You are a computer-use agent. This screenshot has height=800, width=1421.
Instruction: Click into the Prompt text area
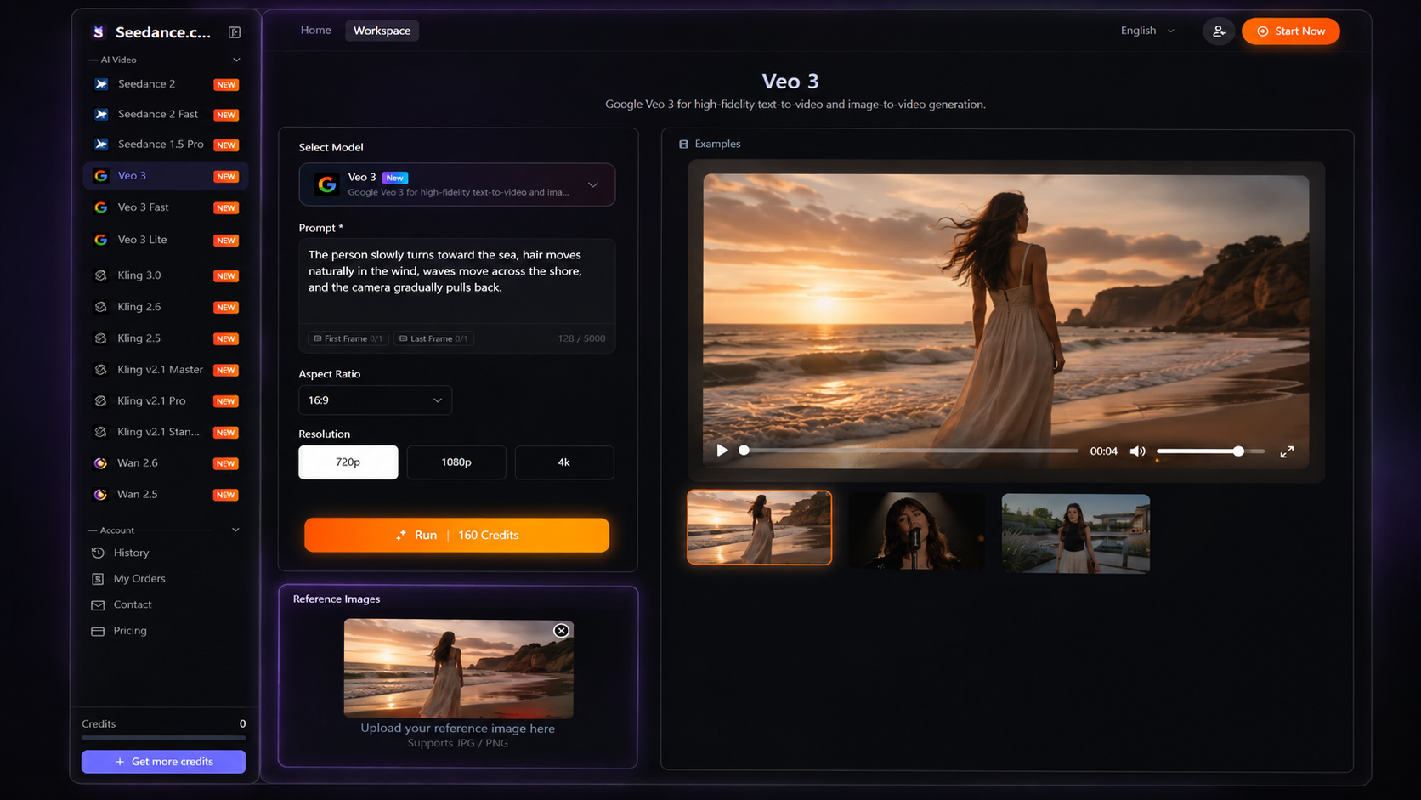457,282
